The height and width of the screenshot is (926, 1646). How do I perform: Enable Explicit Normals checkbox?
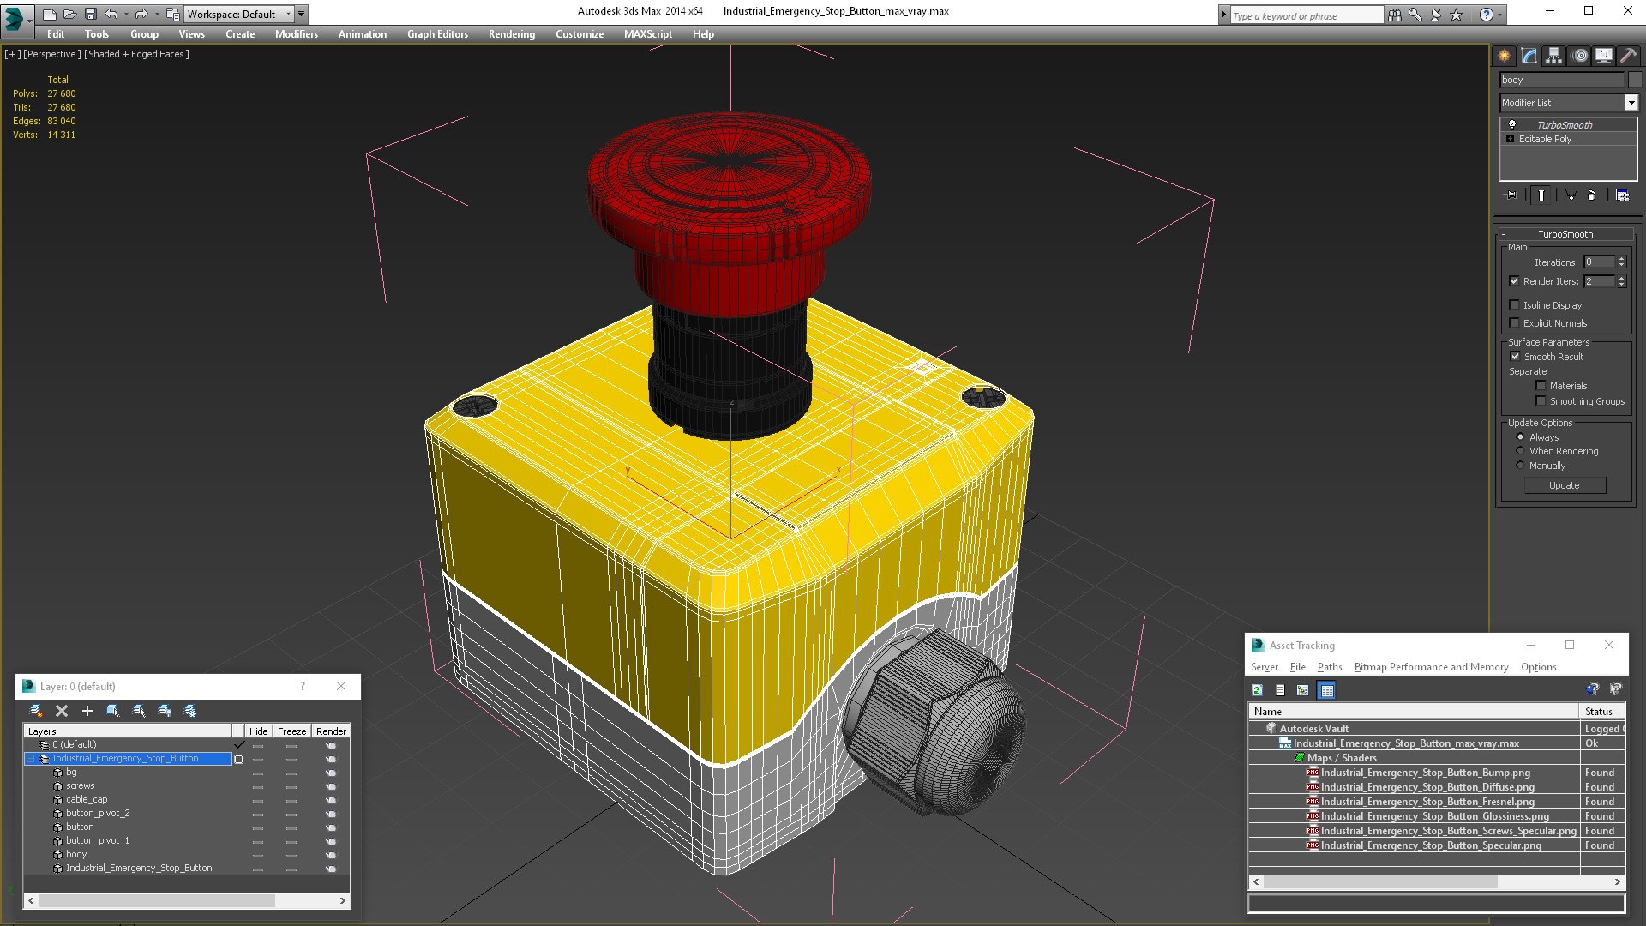coord(1514,323)
